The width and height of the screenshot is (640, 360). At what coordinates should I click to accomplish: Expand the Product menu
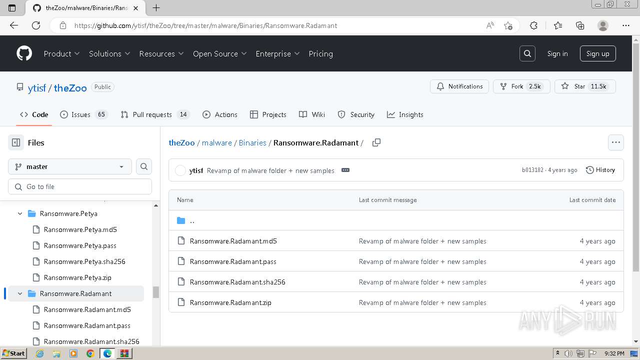coord(61,53)
